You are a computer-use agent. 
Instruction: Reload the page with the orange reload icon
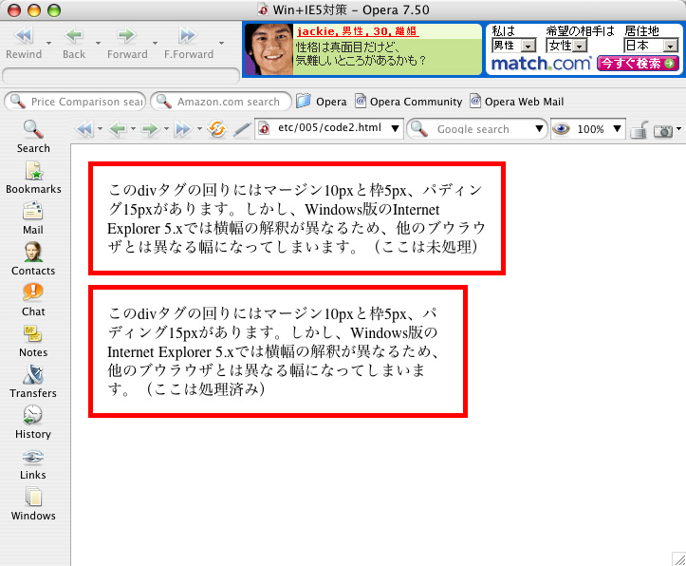pos(217,129)
